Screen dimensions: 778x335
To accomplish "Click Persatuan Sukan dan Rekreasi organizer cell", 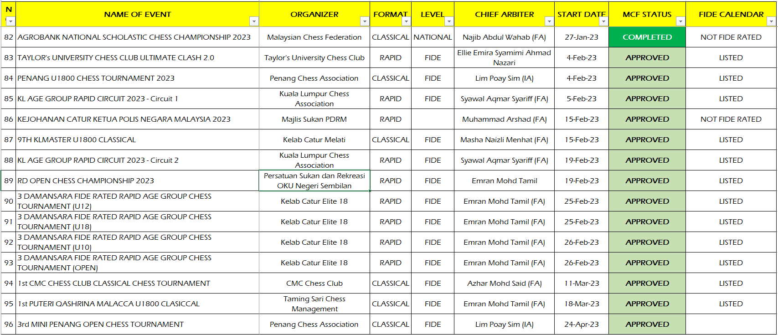I will [x=314, y=181].
